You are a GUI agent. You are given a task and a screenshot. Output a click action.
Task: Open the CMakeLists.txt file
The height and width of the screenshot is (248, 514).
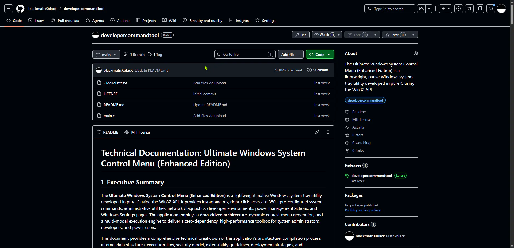(x=115, y=83)
